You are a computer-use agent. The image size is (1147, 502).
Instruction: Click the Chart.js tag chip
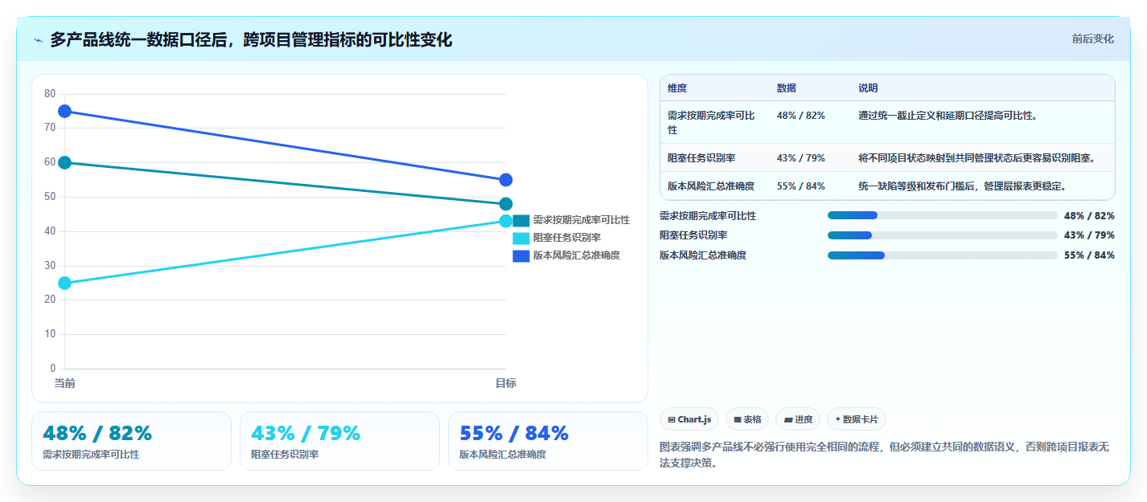coord(689,419)
